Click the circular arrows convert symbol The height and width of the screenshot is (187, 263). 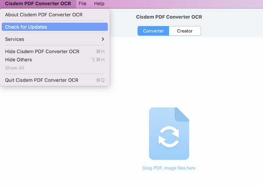[169, 137]
